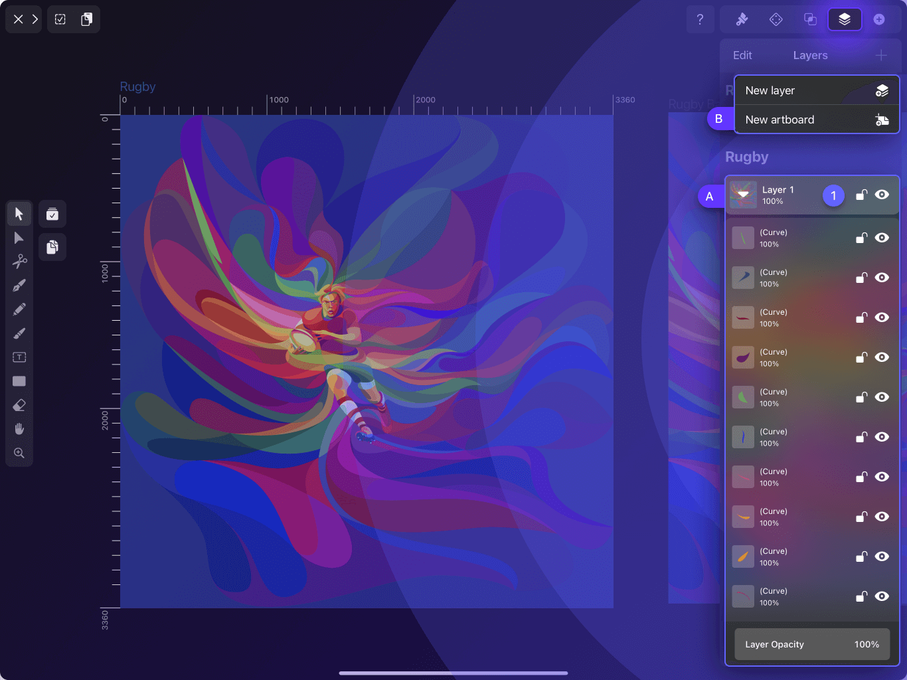This screenshot has width=907, height=680.
Task: Click the overlapping squares icon in top bar
Action: [810, 19]
